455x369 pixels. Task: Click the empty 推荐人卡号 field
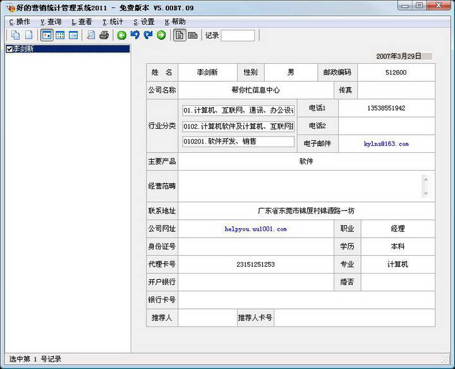pyautogui.click(x=355, y=318)
